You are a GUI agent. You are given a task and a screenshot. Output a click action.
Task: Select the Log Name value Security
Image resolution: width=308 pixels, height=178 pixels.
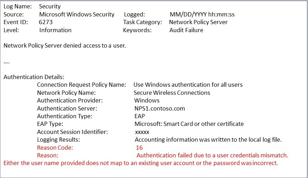tap(50, 6)
